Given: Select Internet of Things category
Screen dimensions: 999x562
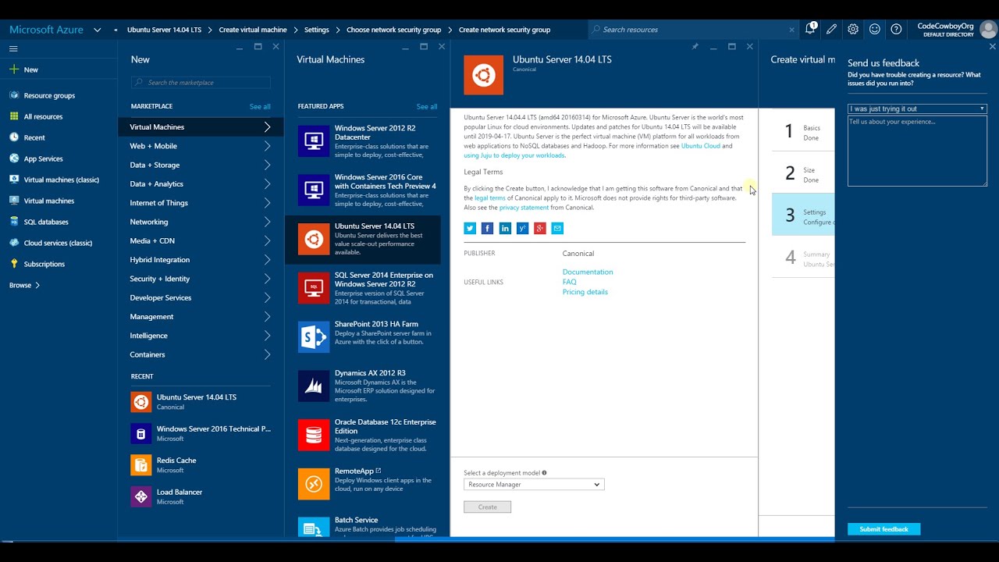Looking at the screenshot, I should coord(201,203).
